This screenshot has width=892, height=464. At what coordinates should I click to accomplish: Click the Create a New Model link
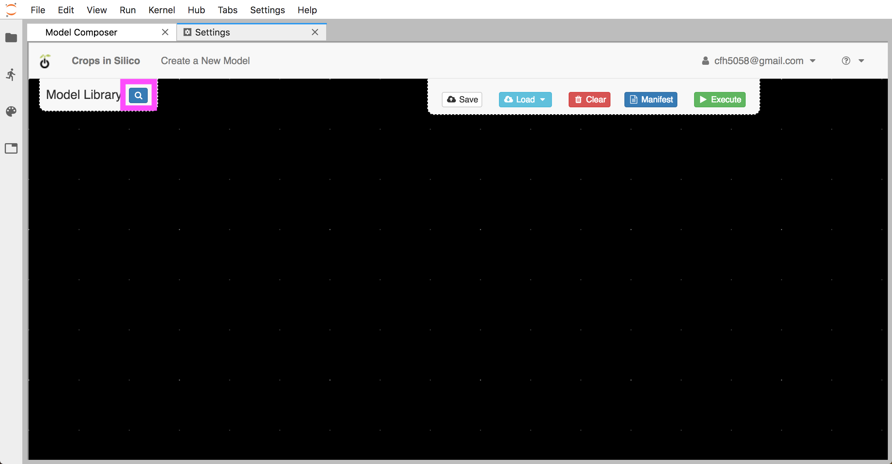(x=205, y=60)
